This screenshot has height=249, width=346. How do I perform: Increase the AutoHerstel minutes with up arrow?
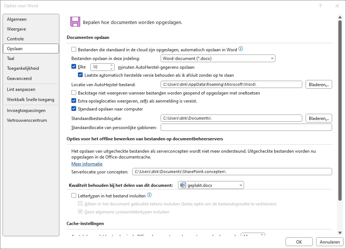pyautogui.click(x=111, y=65)
